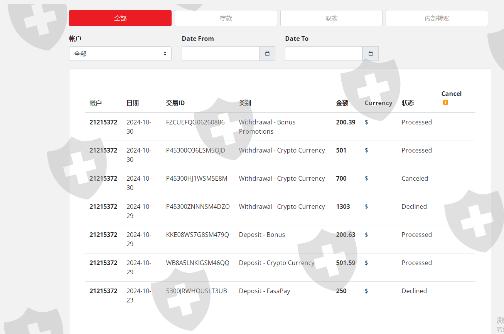Click the Canceled status of the 700 withdrawal
This screenshot has height=334, width=504.
415,178
